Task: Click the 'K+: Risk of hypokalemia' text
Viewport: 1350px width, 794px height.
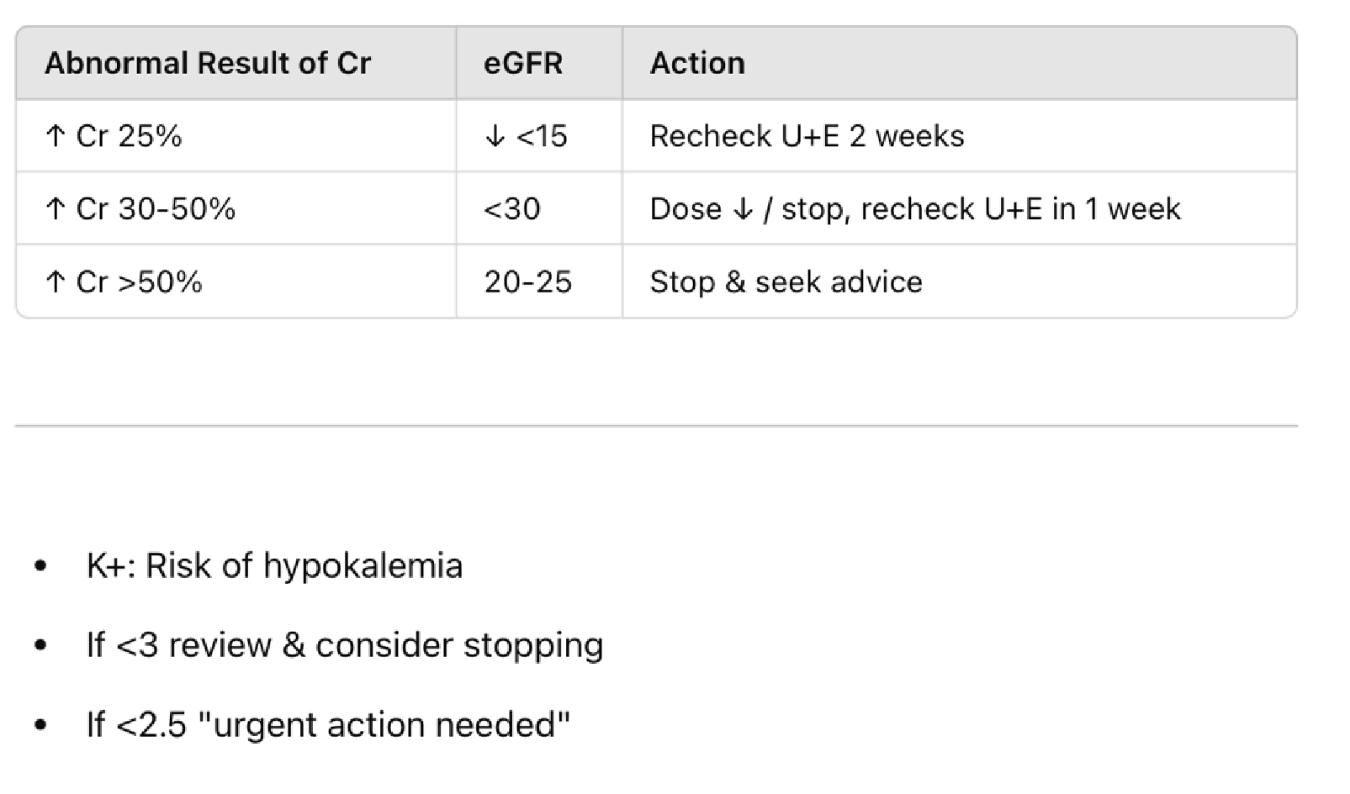Action: click(x=274, y=566)
